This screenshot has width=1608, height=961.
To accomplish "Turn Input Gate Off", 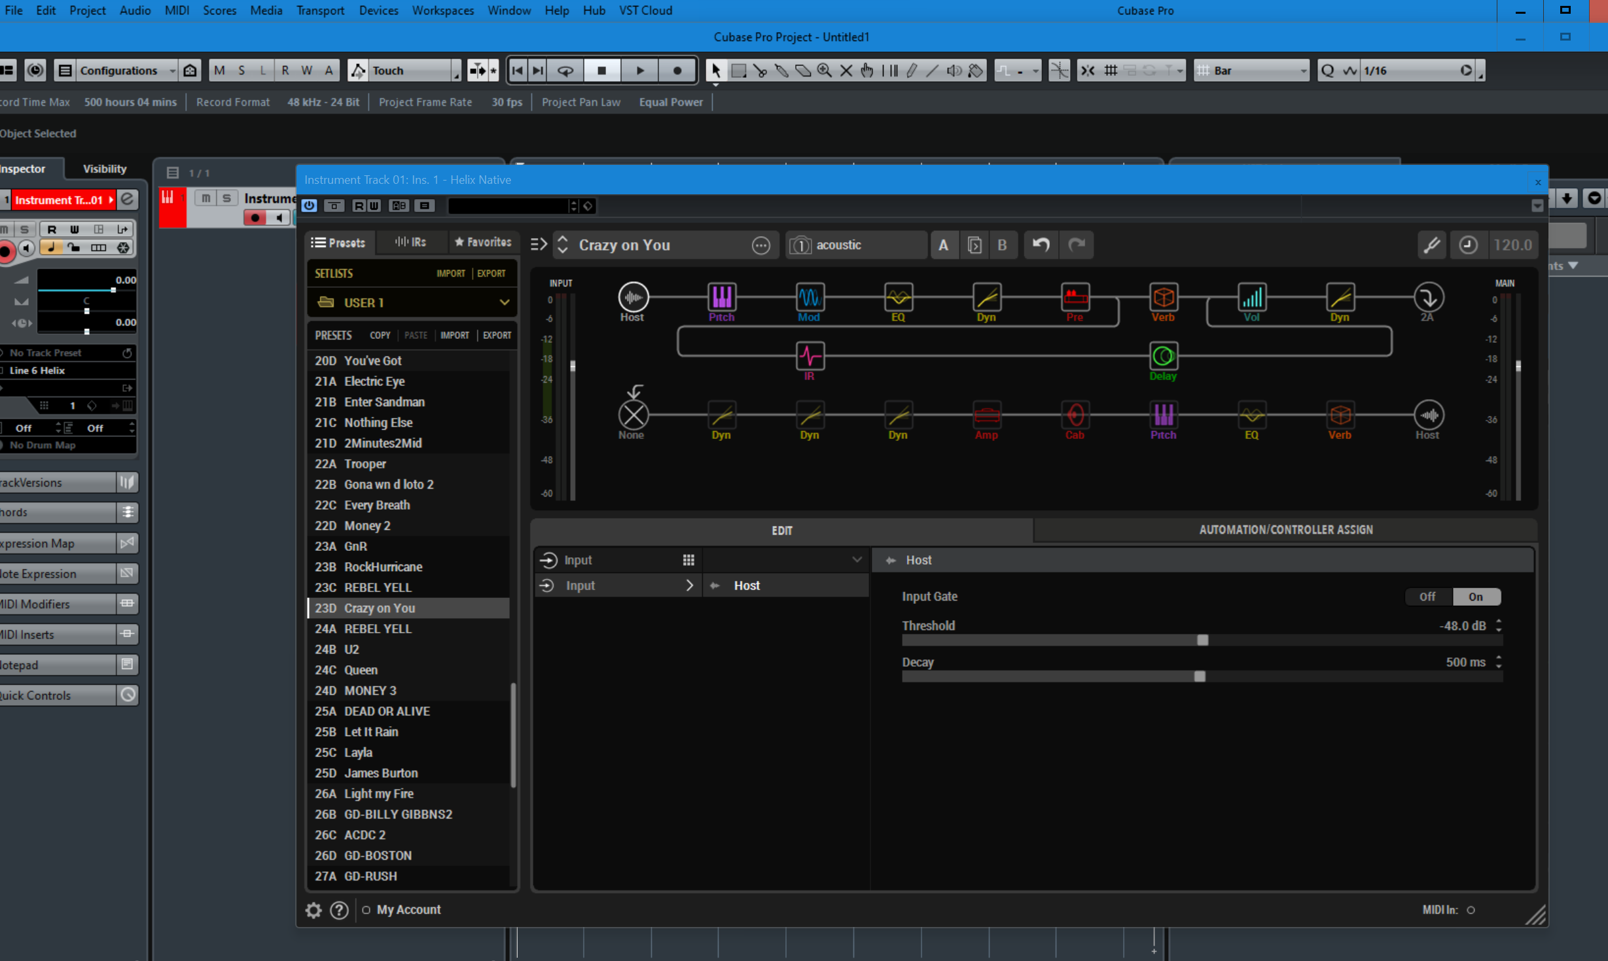I will (1427, 597).
